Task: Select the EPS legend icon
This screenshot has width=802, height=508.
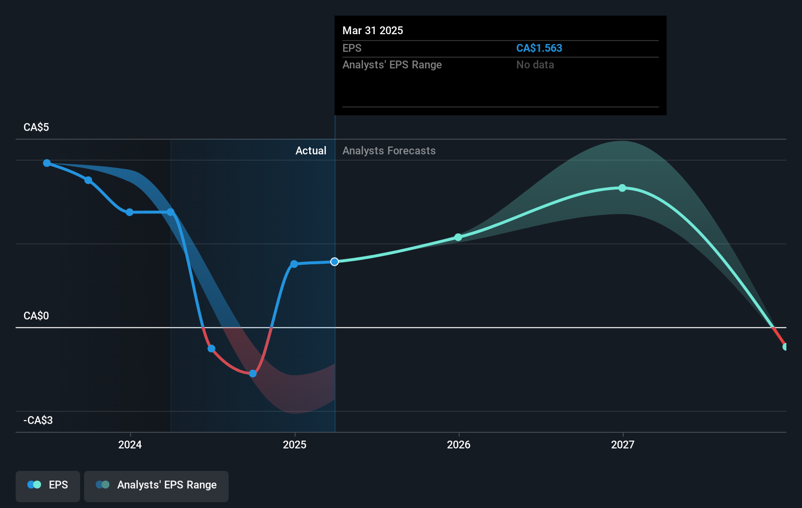Action: [x=34, y=484]
